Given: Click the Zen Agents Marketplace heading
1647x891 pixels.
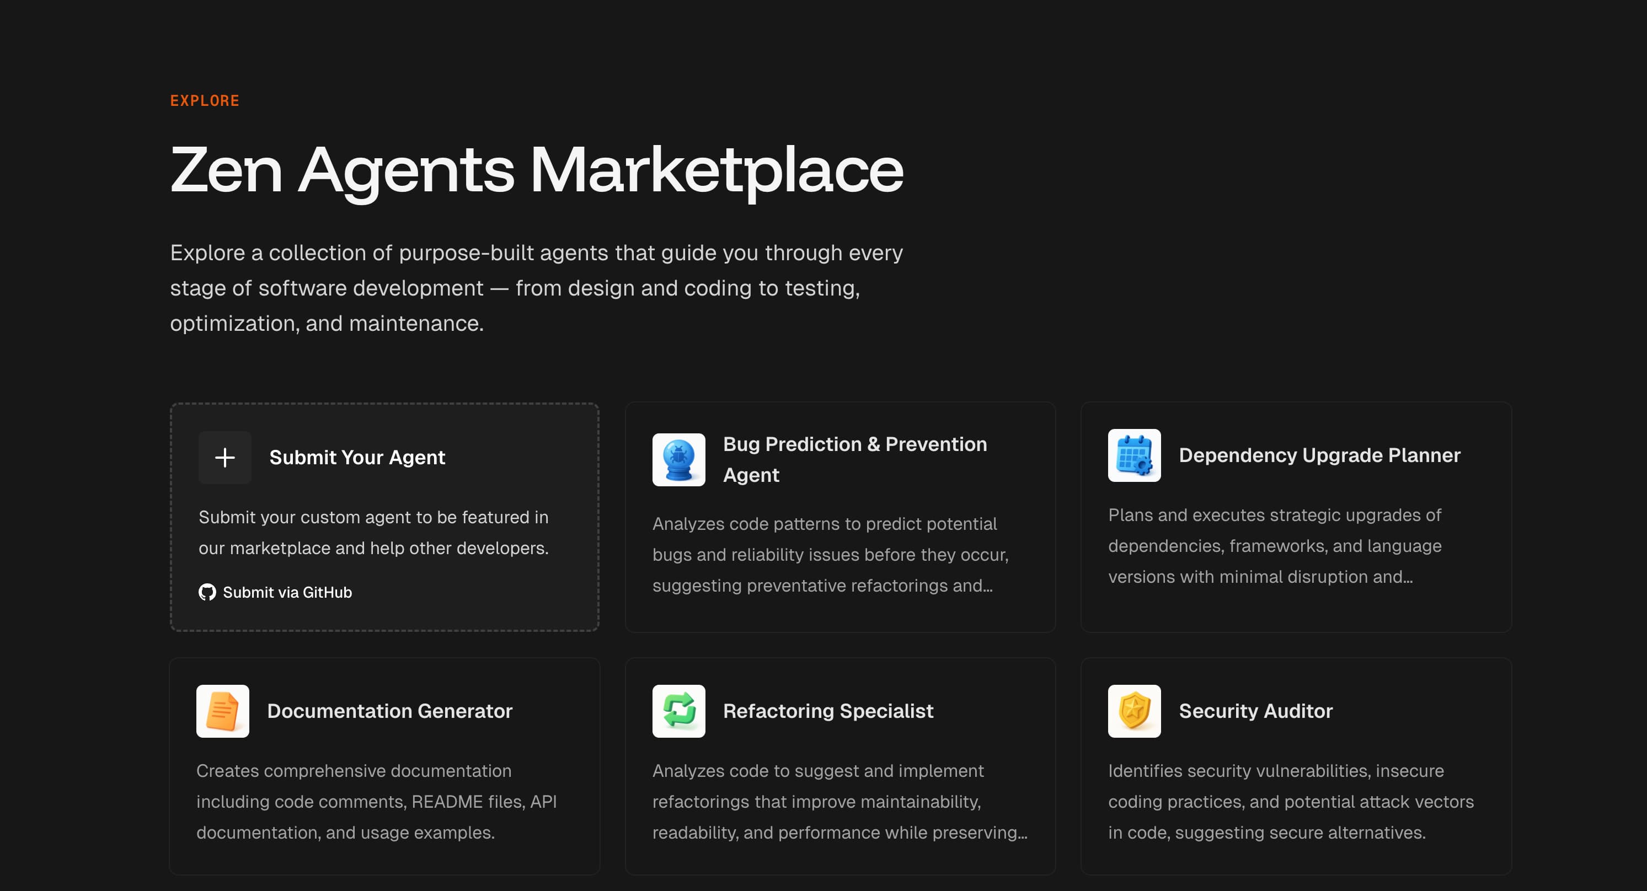Looking at the screenshot, I should point(537,170).
